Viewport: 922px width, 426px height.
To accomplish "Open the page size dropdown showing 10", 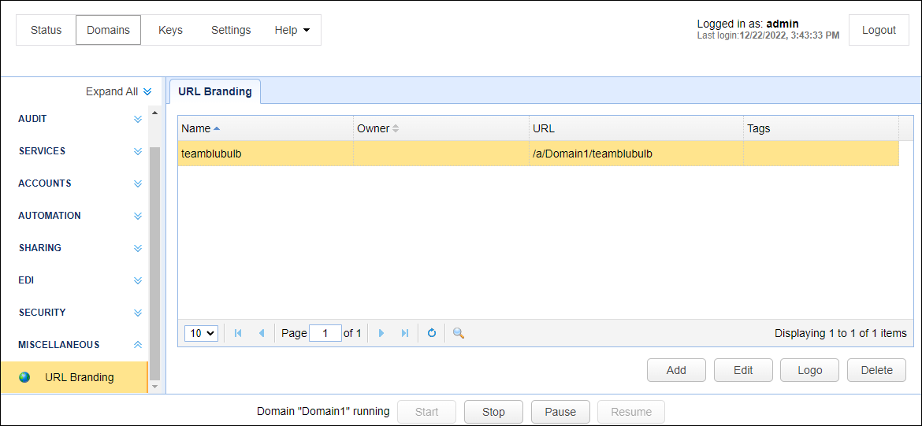I will click(x=201, y=333).
